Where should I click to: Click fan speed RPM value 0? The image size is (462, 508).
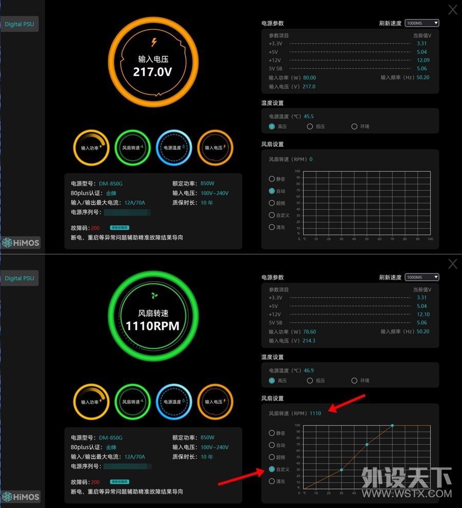coord(311,160)
